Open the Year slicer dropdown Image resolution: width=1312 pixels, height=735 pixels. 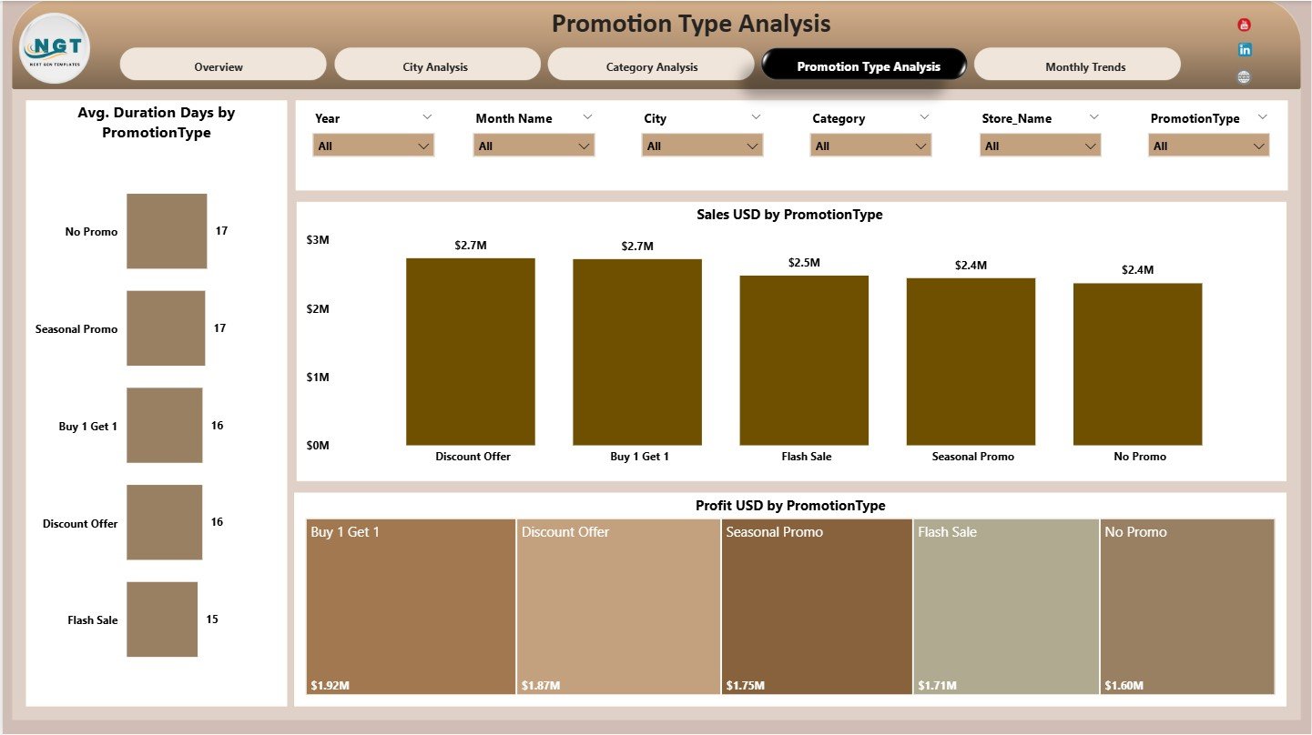(x=422, y=146)
